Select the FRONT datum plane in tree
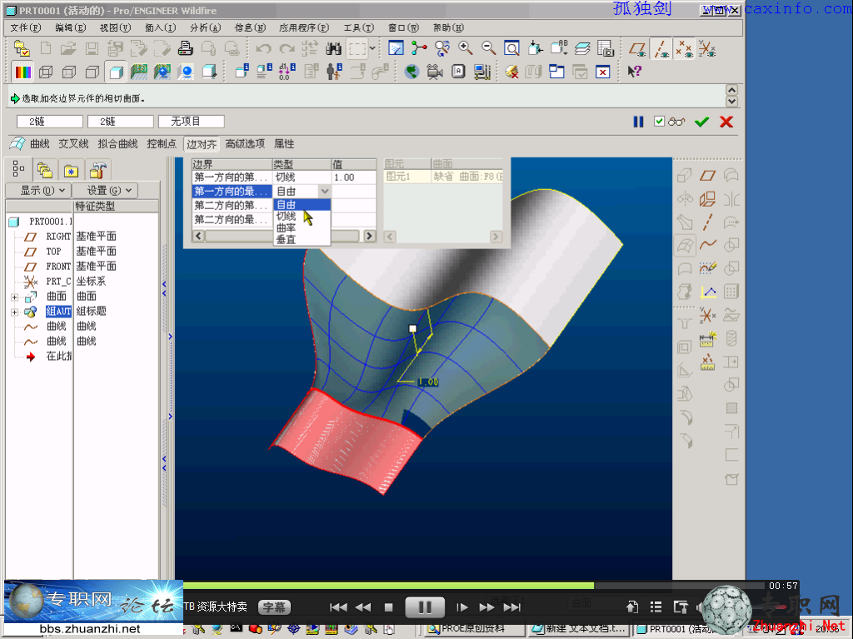 click(58, 267)
